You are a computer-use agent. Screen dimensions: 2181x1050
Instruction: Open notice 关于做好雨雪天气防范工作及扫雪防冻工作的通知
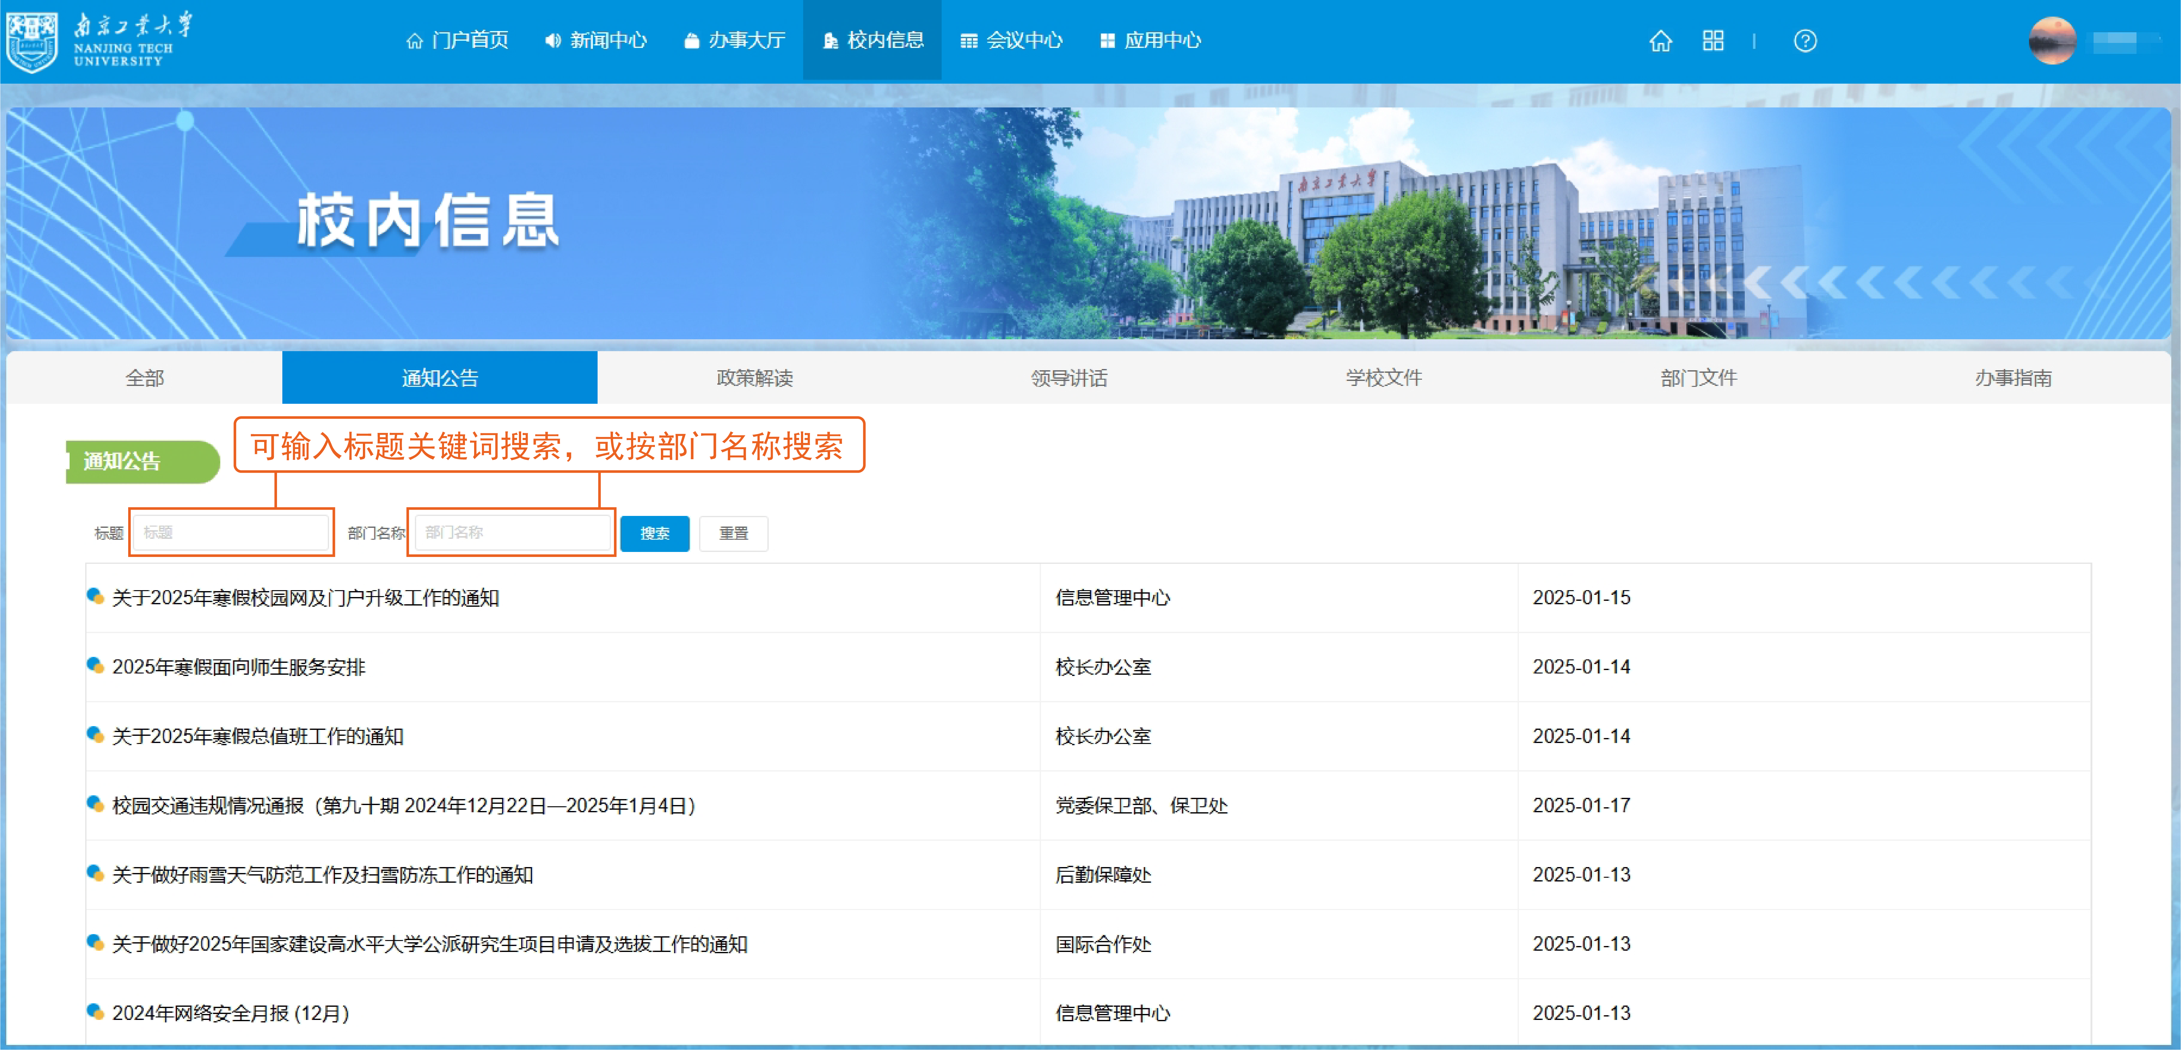click(x=322, y=875)
